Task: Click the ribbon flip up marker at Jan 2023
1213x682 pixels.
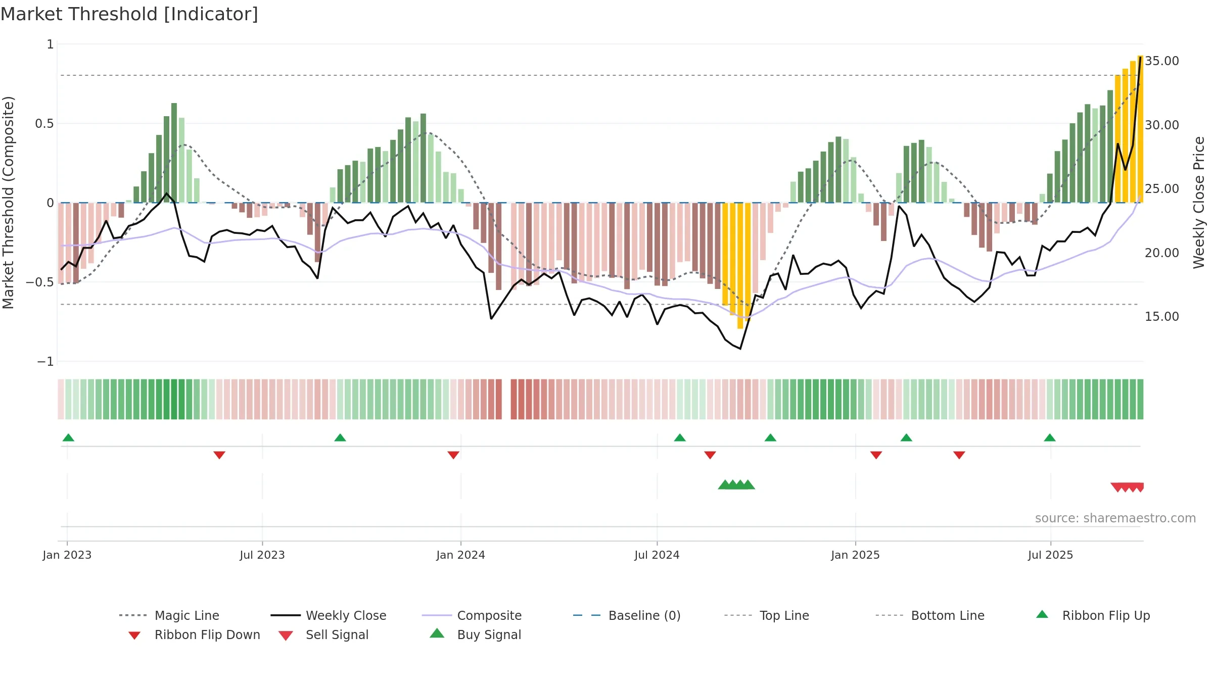Action: (68, 437)
